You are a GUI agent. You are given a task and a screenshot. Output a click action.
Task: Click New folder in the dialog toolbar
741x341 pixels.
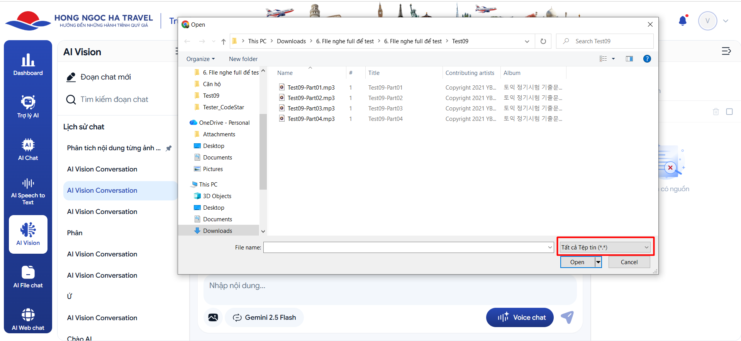tap(243, 59)
